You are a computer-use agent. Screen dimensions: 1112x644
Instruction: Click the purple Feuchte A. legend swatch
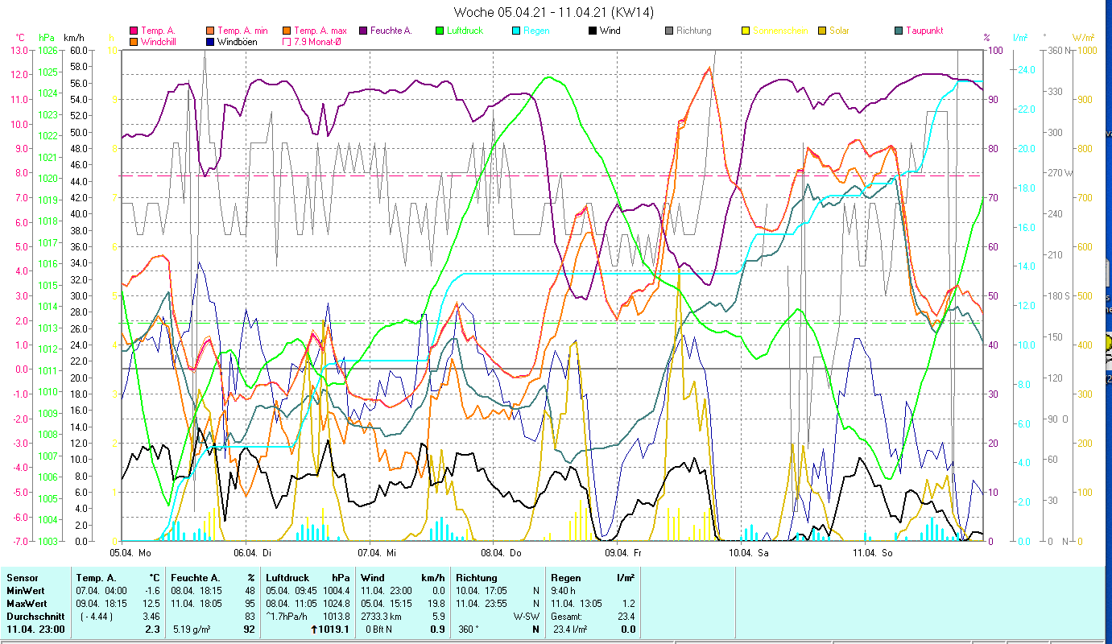point(363,31)
